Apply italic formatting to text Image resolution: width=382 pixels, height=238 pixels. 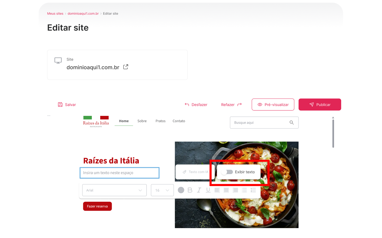tap(199, 190)
